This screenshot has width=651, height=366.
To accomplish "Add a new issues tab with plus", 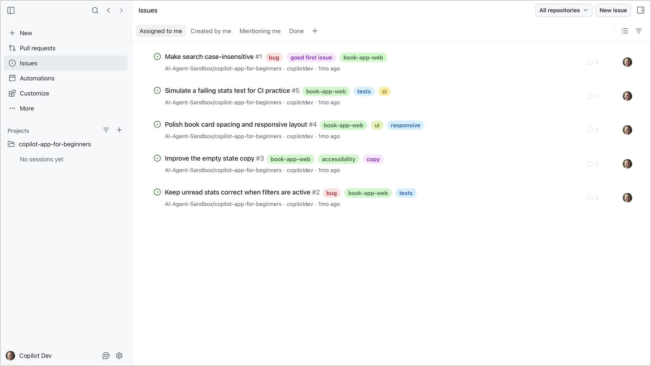I will click(315, 31).
